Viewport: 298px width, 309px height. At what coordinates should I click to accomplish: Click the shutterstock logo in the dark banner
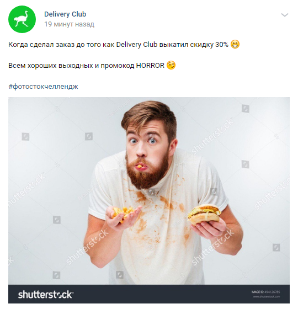(46, 295)
